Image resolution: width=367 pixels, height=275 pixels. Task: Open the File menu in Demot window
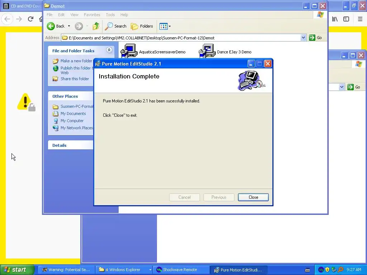tap(49, 15)
